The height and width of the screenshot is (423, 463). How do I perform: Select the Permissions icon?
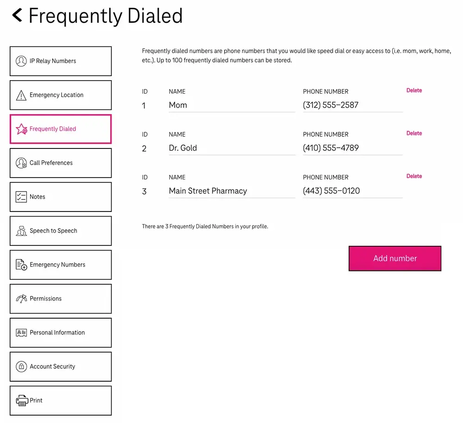21,299
